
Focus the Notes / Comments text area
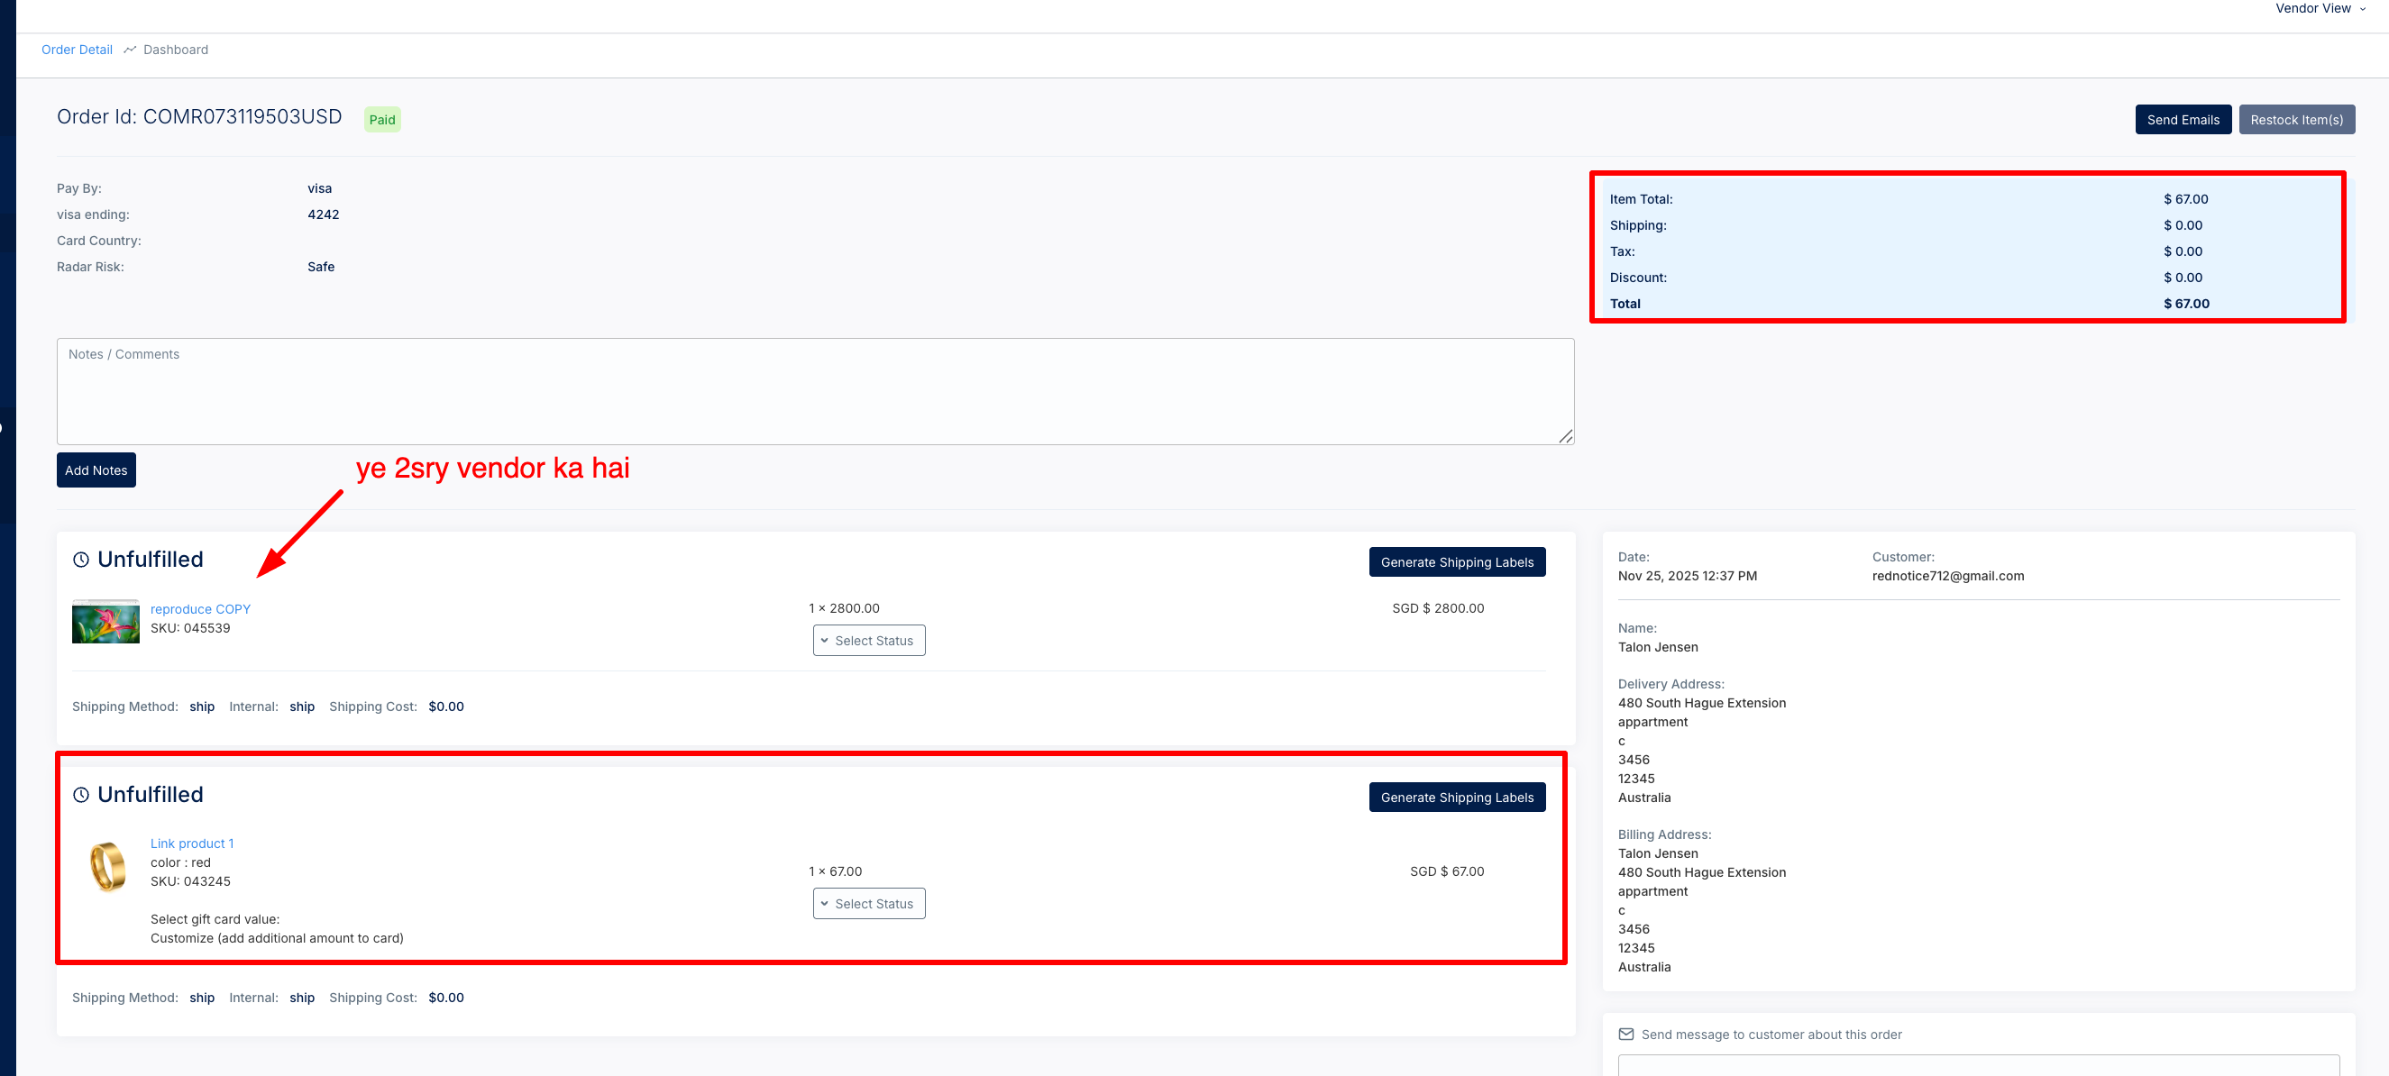pos(814,391)
